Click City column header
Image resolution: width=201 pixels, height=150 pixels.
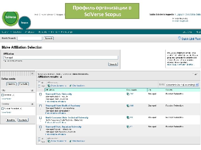[x=150, y=90]
